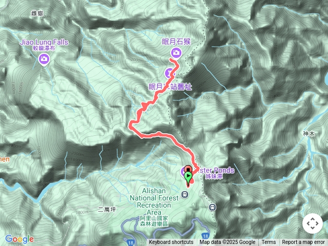The width and height of the screenshot is (328, 246).
Task: Select the Sister Ponds label
Action: [x=215, y=173]
